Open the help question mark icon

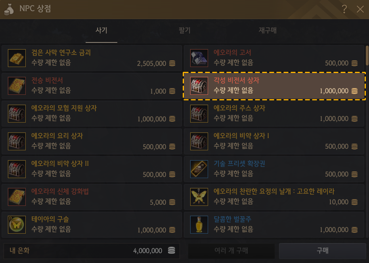344,9
